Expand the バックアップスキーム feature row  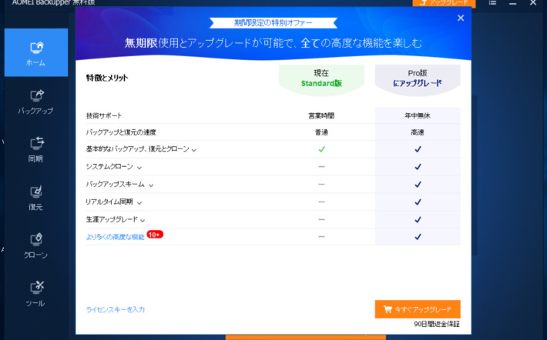point(152,185)
